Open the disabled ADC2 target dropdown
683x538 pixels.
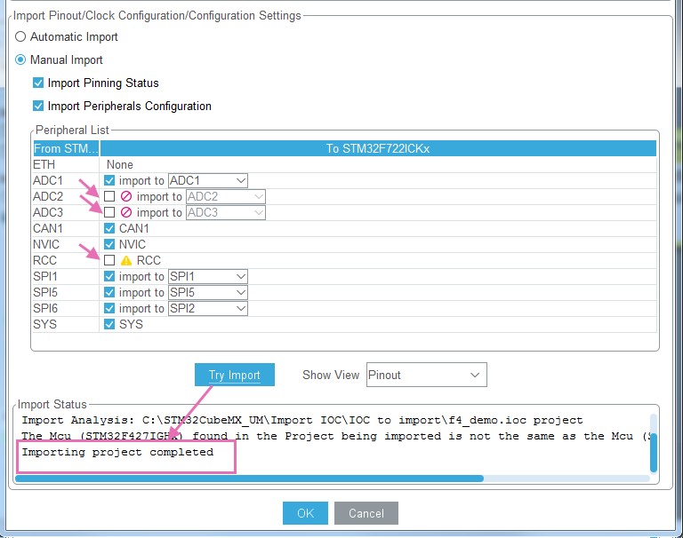(x=226, y=196)
